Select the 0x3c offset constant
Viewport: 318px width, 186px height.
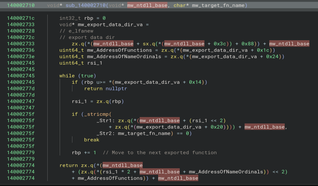pyautogui.click(x=220, y=44)
